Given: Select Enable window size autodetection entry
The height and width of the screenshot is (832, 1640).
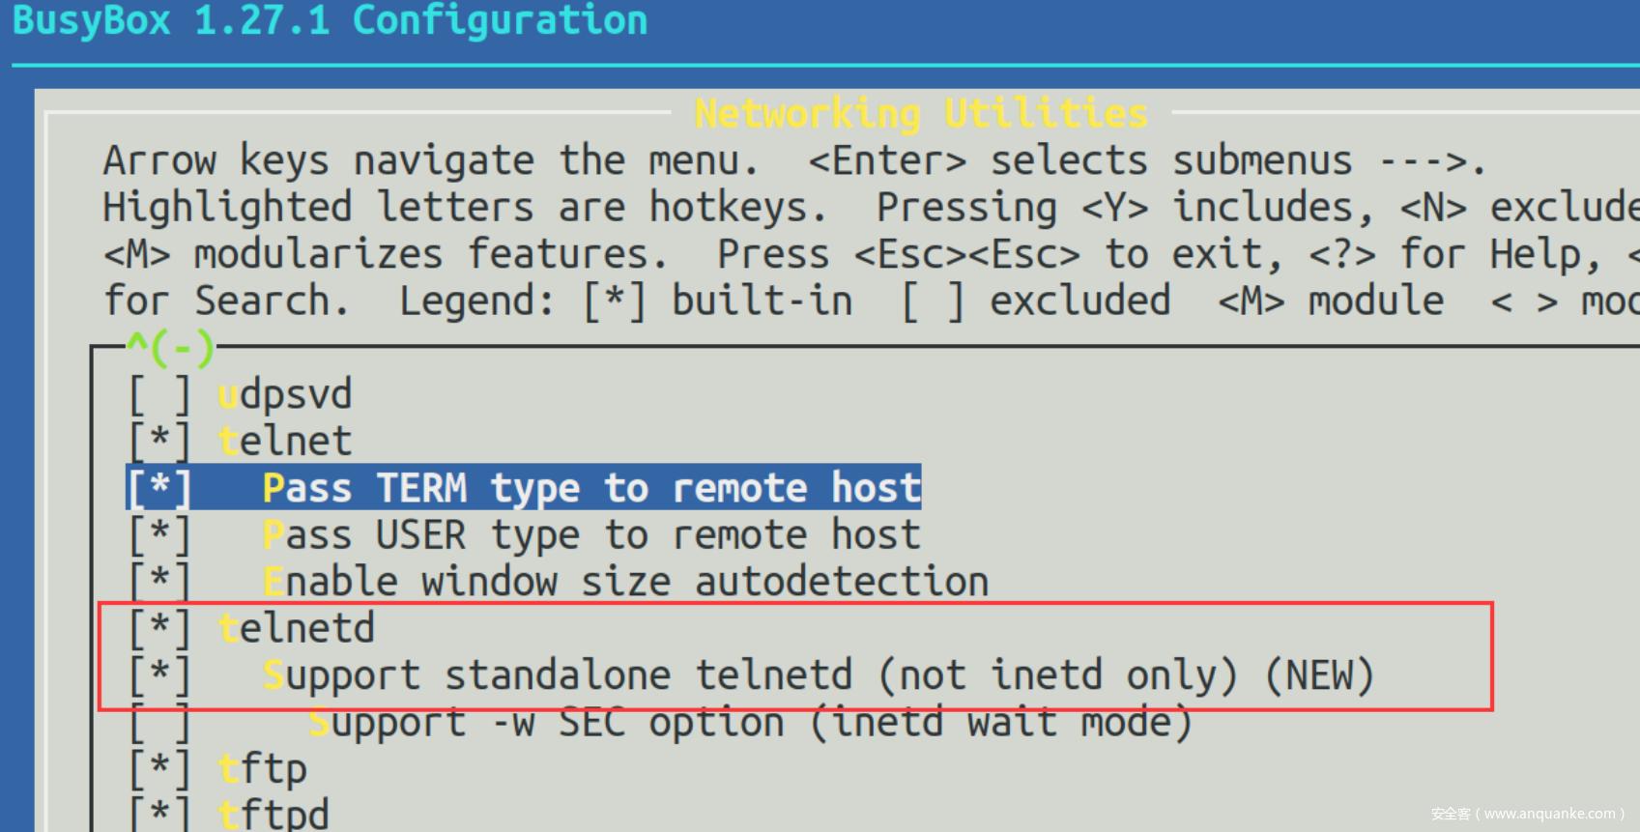Looking at the screenshot, I should click(x=625, y=582).
